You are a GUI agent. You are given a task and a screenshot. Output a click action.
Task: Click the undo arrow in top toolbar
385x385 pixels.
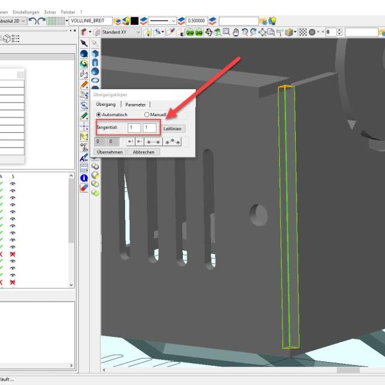(33, 21)
